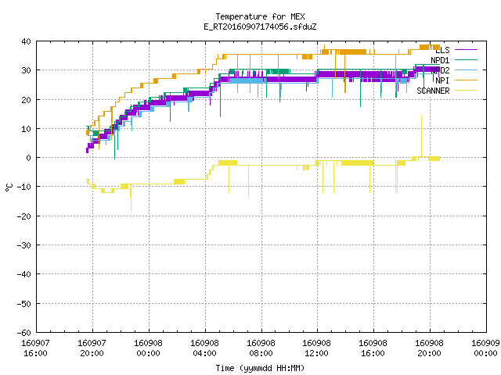Click the green NPD1 dip reaching 0°C
This screenshot has width=501, height=375.
115,144
